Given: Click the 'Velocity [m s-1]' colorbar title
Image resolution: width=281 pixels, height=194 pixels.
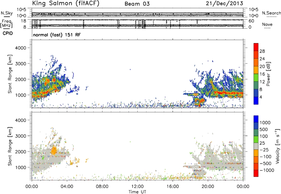Looking at the screenshot, I should (x=277, y=146).
